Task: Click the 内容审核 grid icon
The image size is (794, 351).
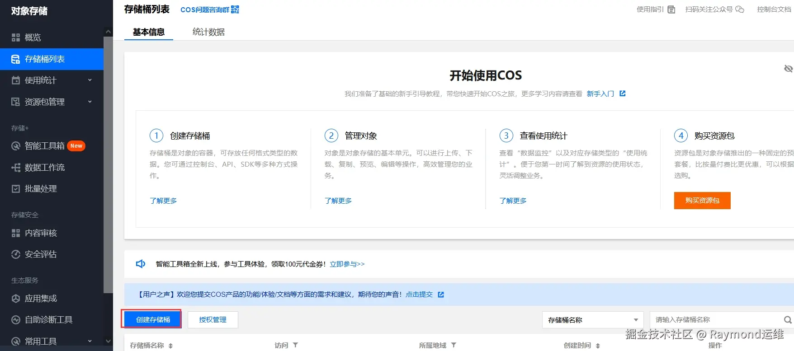Action: point(16,233)
